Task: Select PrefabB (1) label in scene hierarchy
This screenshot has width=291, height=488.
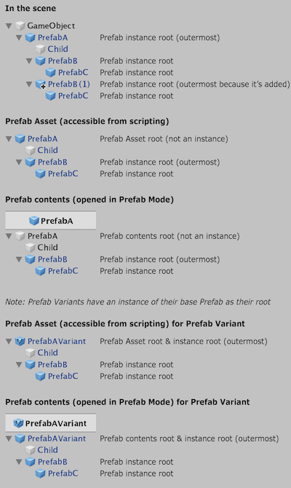Action: [68, 84]
